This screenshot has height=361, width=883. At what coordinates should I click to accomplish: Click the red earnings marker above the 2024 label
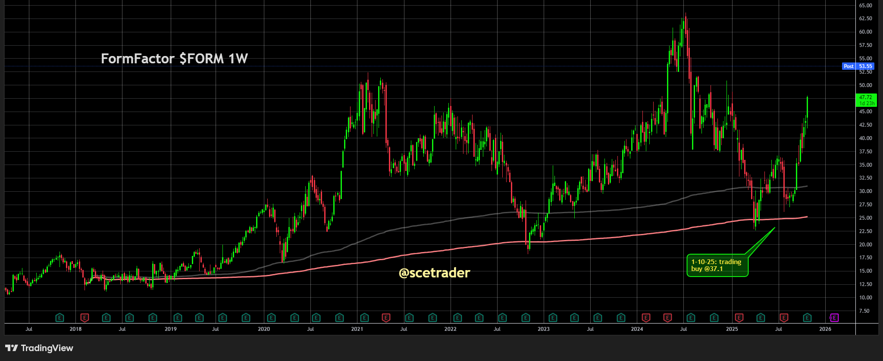(x=646, y=318)
